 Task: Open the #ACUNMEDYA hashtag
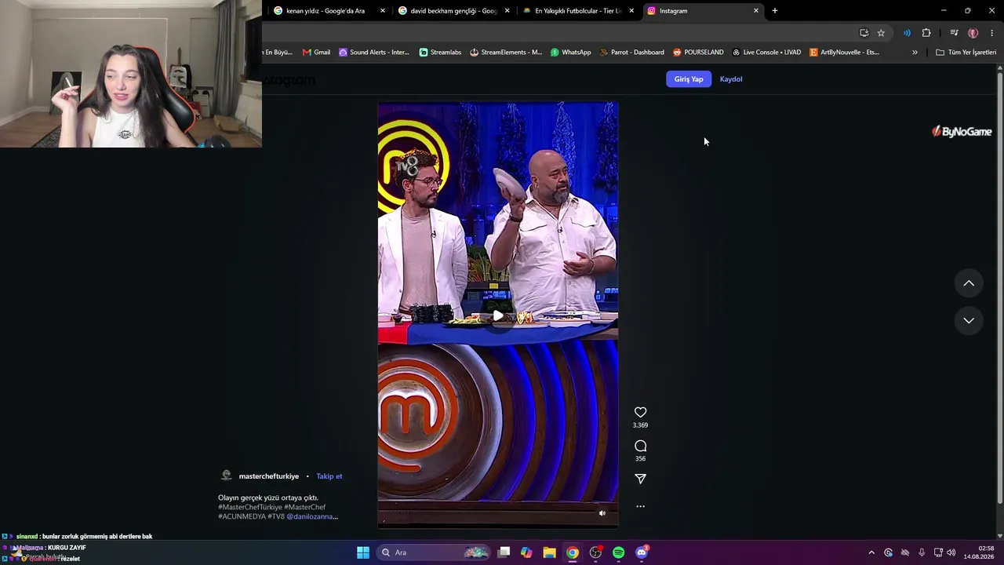tap(242, 516)
